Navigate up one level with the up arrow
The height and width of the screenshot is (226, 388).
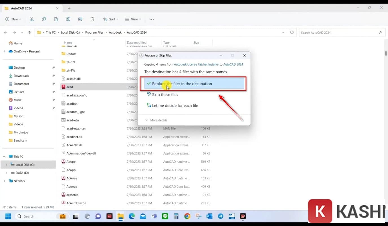pyautogui.click(x=29, y=32)
